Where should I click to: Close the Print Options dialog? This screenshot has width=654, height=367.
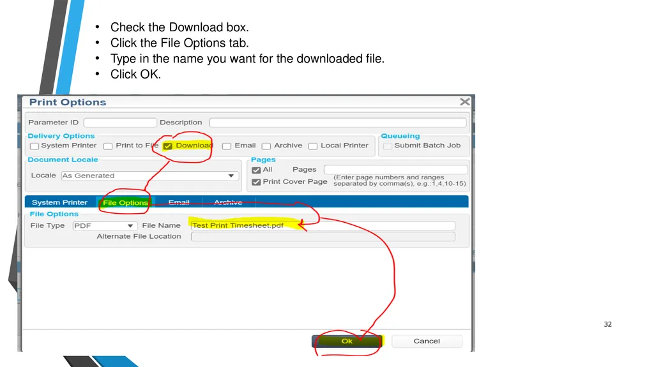(465, 101)
